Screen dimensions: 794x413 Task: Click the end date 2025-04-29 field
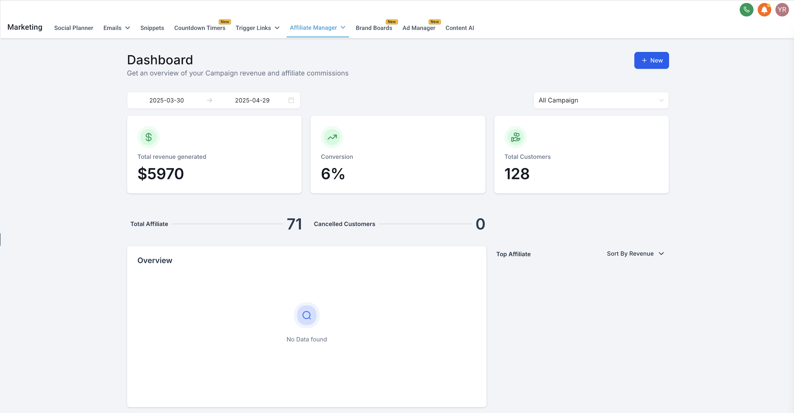(252, 101)
